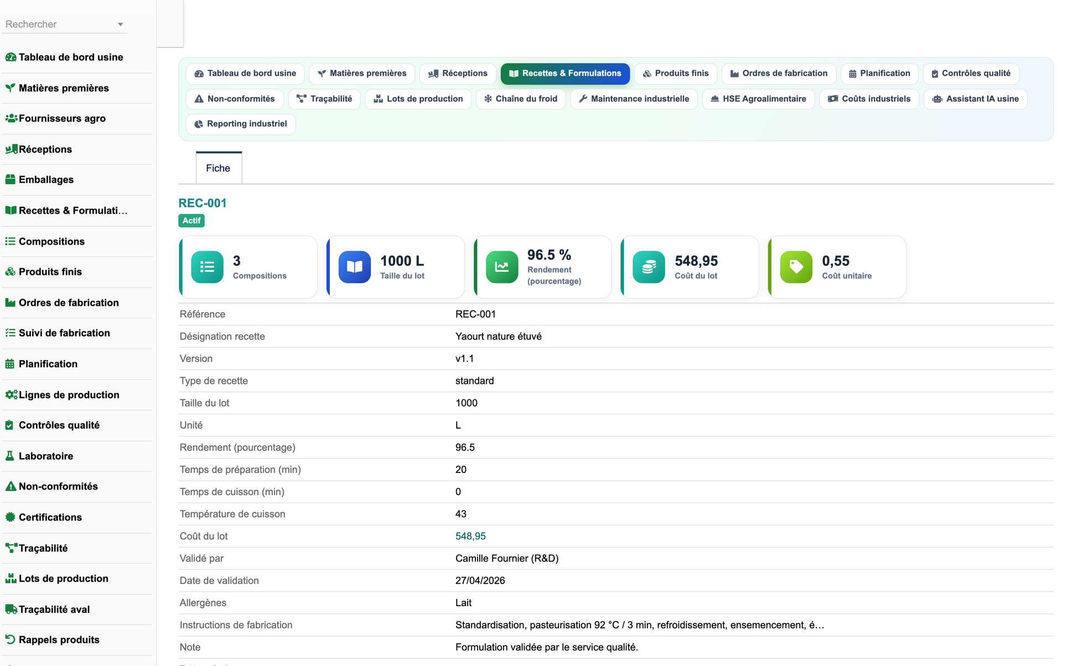Image resolution: width=1077 pixels, height=666 pixels.
Task: Click the truncated Instructions de fabrication text
Action: 640,625
